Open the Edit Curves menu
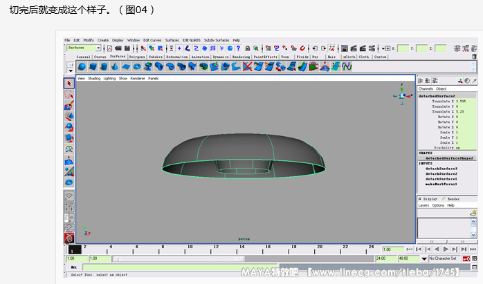483x284 pixels. click(152, 40)
